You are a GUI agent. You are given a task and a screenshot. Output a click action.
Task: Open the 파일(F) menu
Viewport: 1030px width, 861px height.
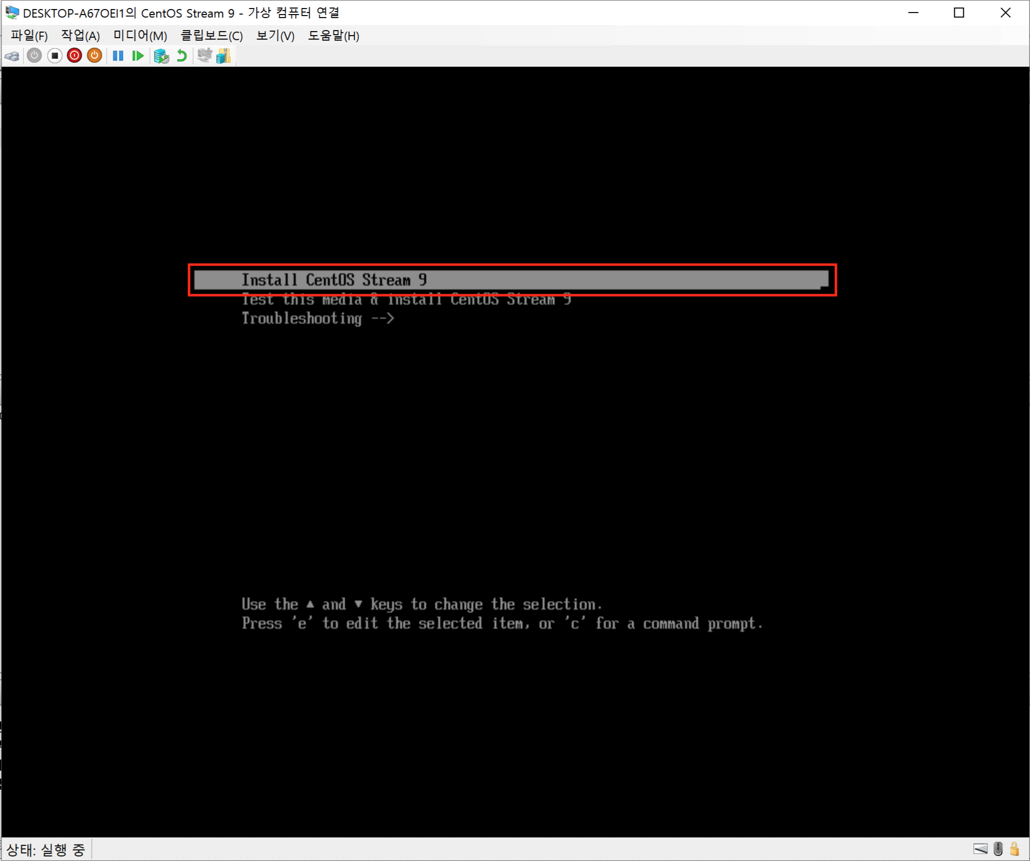(x=29, y=36)
